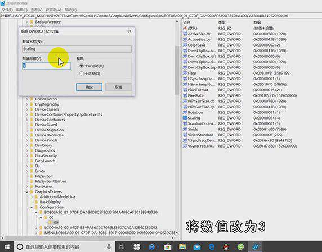The image size is (322, 252).
Task: Select the Flags value icon
Action: [185, 73]
